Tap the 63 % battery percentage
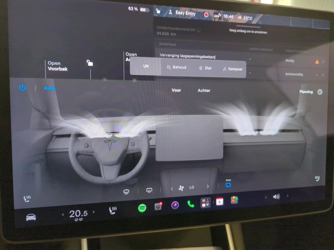 pyautogui.click(x=133, y=9)
